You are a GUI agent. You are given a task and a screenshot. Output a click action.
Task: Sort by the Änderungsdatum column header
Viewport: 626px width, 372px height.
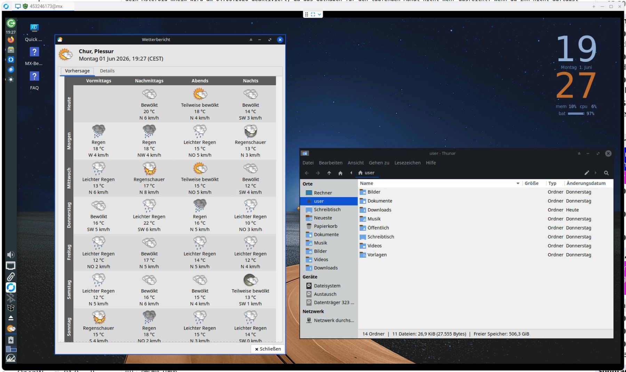tap(586, 184)
